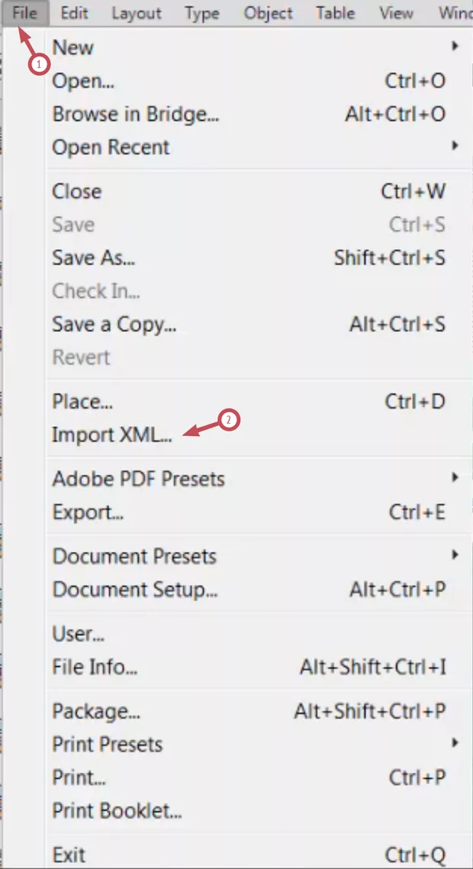
Task: Select the Place command
Action: [82, 402]
